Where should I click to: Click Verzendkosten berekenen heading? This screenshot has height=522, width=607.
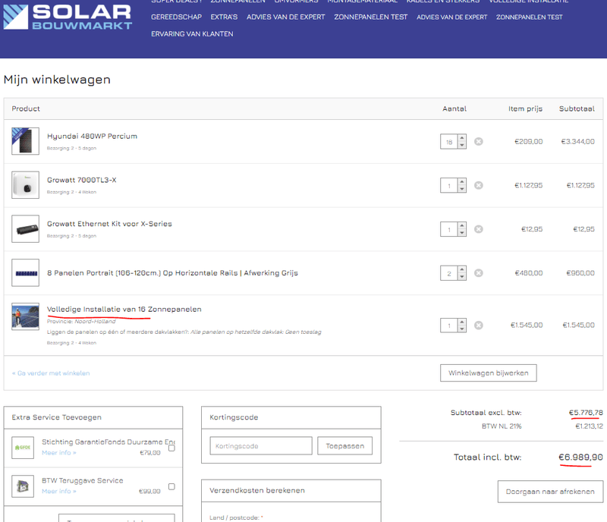pos(257,490)
